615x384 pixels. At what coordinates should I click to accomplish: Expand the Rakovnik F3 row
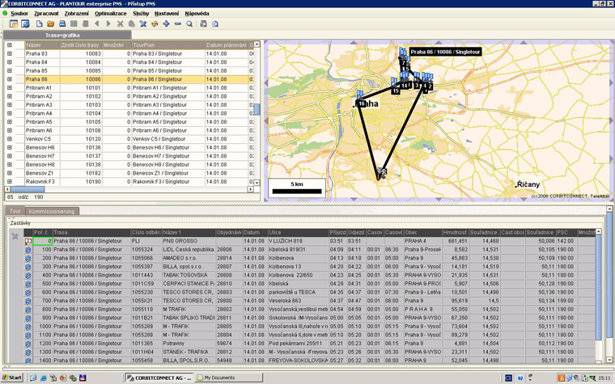coord(10,182)
